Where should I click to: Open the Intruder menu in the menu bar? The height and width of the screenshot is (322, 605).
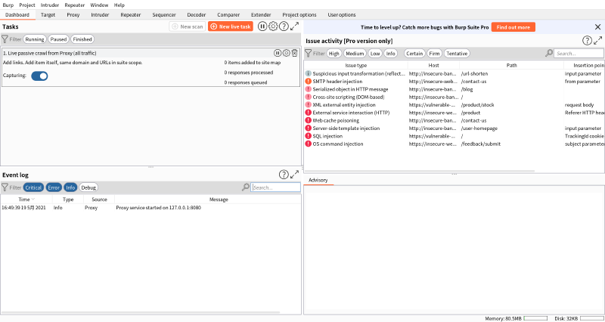point(50,5)
